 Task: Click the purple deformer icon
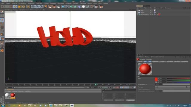(x=79, y=7)
